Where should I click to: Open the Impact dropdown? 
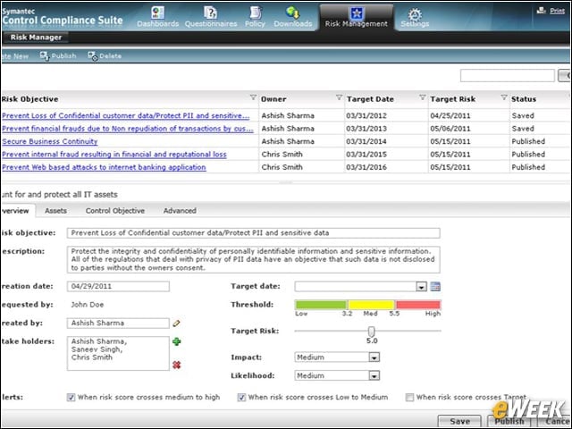coord(374,357)
